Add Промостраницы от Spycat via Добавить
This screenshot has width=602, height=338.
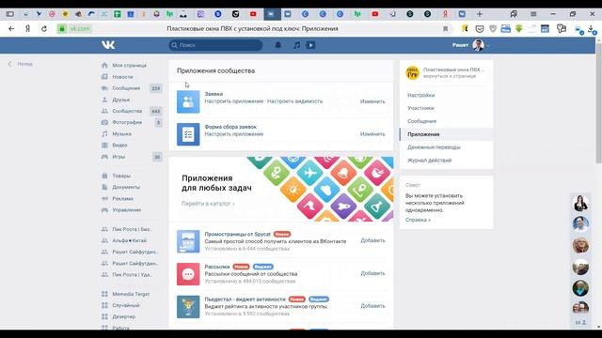point(372,240)
